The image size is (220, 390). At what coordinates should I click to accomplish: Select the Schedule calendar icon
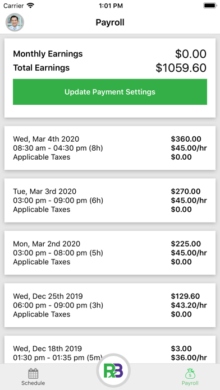point(33,373)
